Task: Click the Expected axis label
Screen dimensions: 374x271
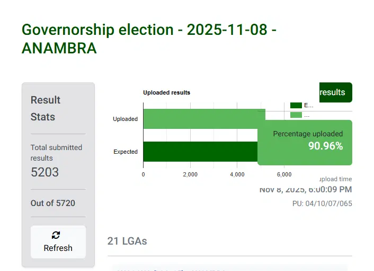Action: (126, 152)
